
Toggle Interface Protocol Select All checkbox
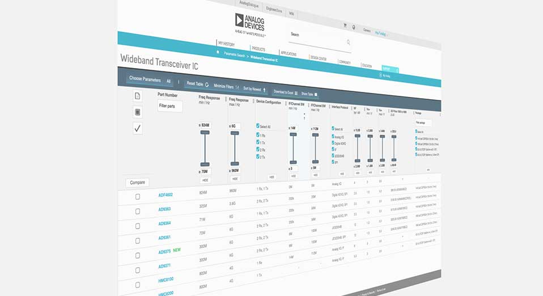pyautogui.click(x=333, y=128)
